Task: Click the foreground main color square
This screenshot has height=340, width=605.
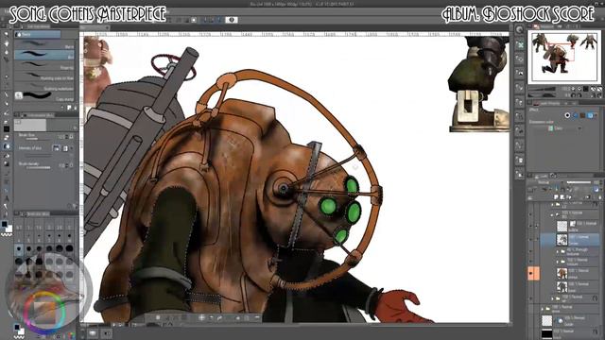Action: click(x=4, y=224)
